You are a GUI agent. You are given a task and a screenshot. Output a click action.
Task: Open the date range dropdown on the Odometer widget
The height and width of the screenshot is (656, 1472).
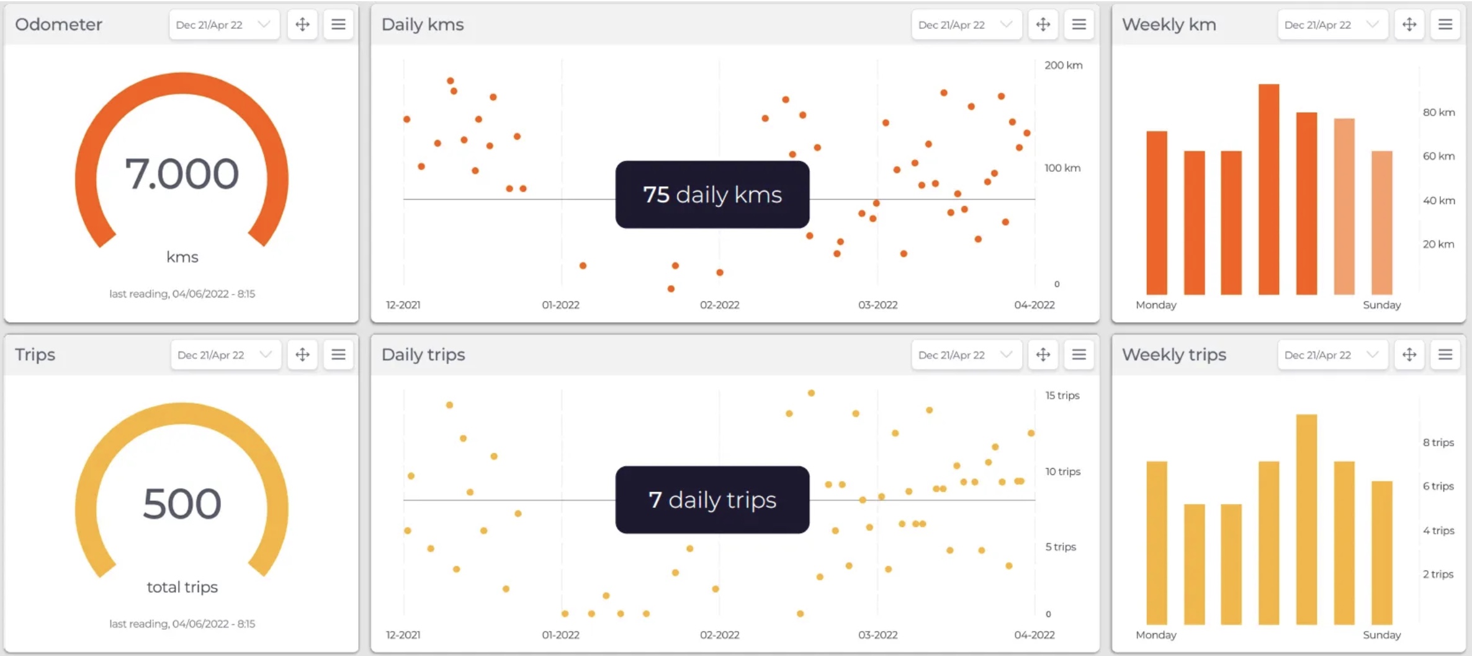coord(224,24)
